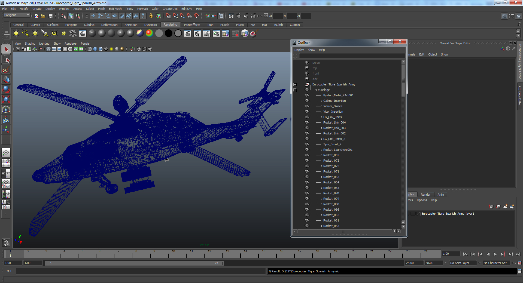Open the Edit Mesh menu
The height and width of the screenshot is (283, 523).
click(x=115, y=9)
